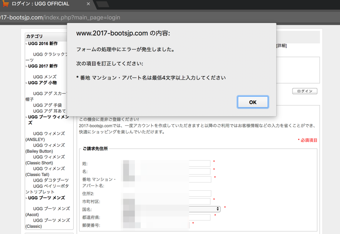Open a new blank browser tab

(103, 4)
